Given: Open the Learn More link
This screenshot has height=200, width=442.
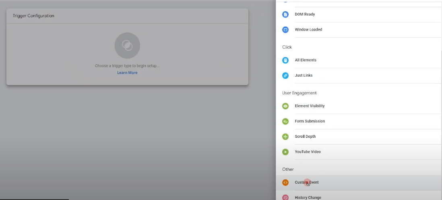Looking at the screenshot, I should coord(127,73).
